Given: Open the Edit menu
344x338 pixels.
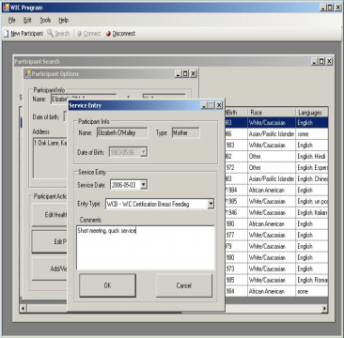Looking at the screenshot, I should tap(27, 21).
